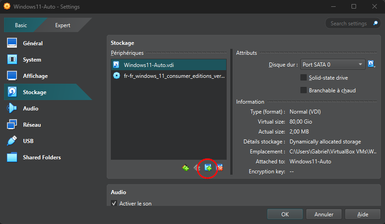
Task: Click the VirtualBox gear icon in the title bar
Action: point(7,6)
